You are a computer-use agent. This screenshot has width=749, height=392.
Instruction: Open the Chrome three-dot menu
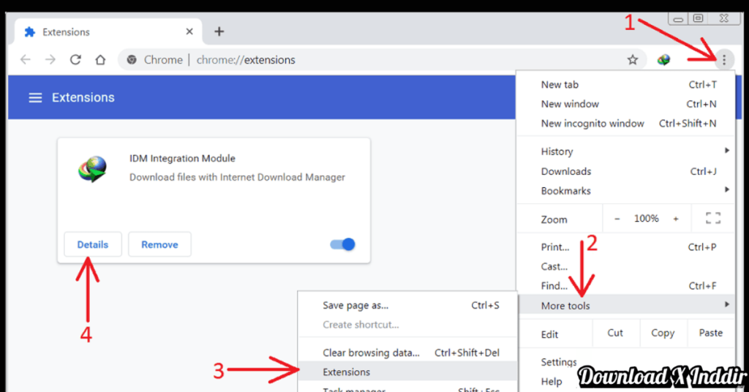[x=723, y=60]
